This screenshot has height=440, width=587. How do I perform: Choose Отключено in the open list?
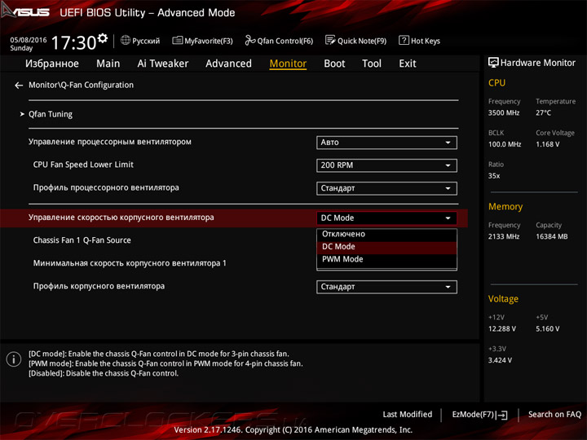tap(386, 234)
